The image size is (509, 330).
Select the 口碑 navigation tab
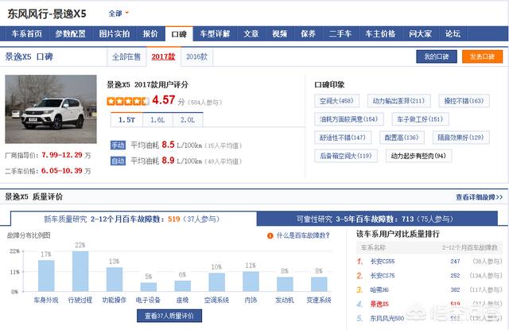179,33
